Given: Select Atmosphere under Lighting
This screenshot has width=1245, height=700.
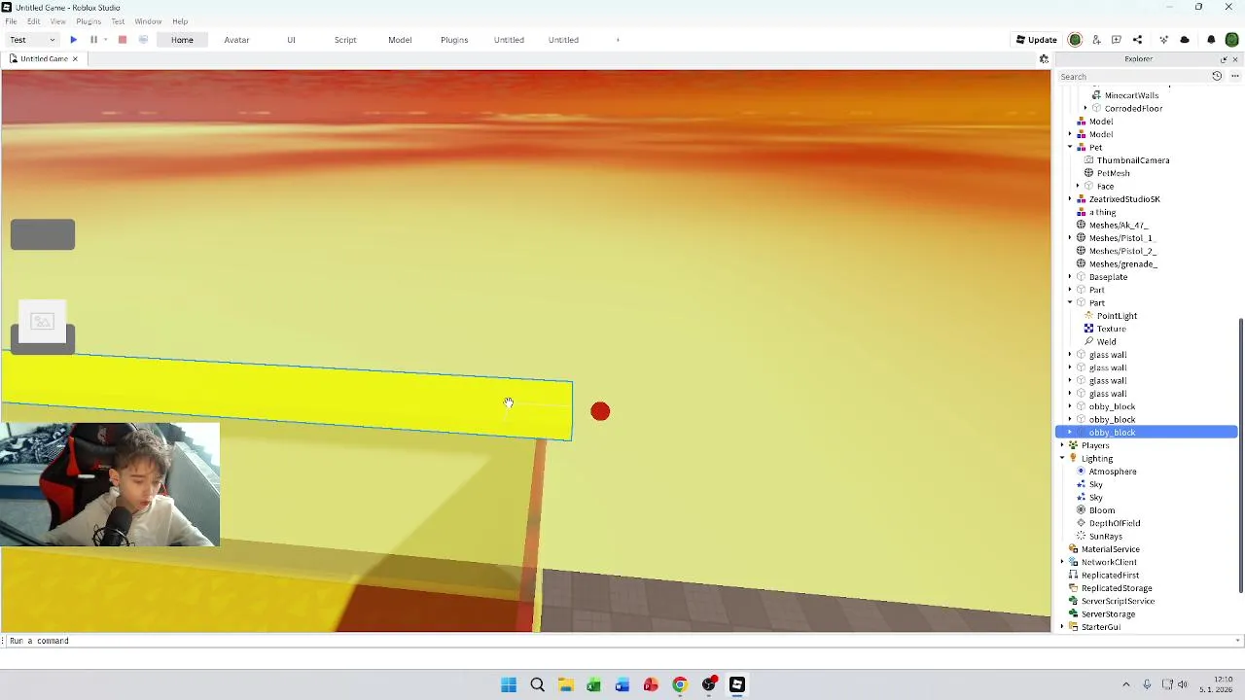Looking at the screenshot, I should [x=1112, y=472].
